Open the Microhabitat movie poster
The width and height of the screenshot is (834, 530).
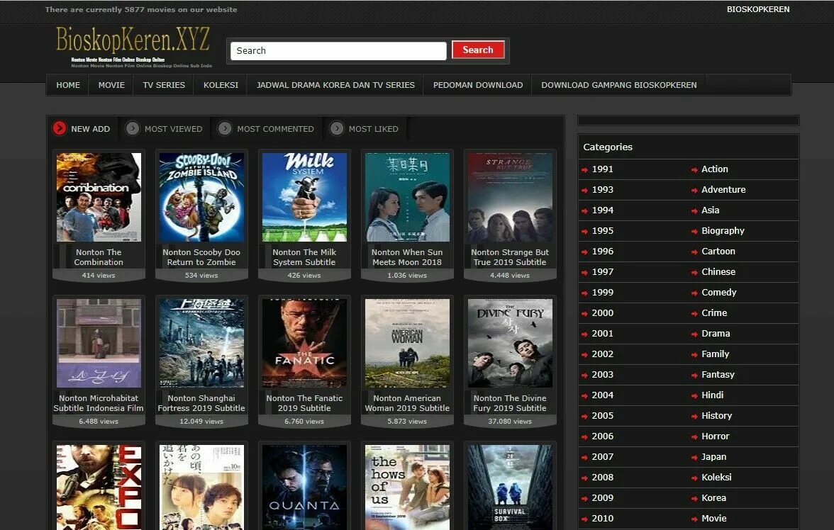(x=99, y=343)
